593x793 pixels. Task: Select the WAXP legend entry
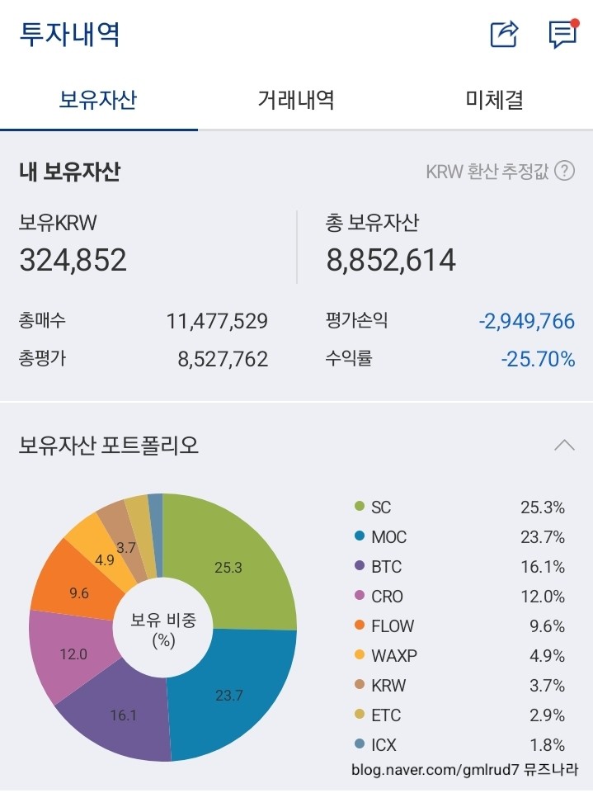[393, 656]
